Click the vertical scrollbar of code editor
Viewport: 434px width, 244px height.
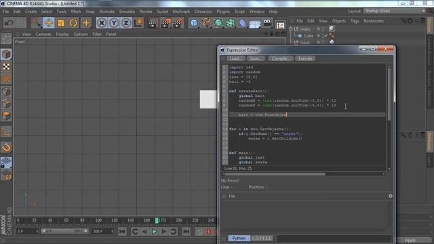pos(389,94)
